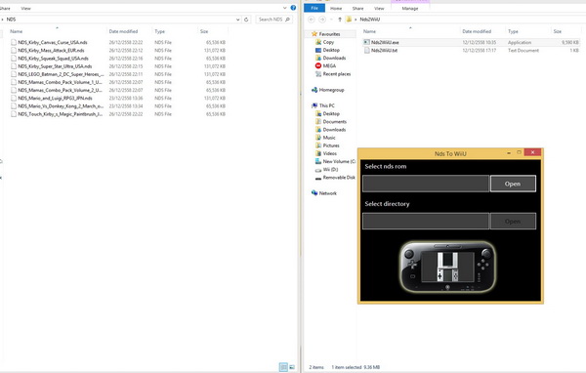Select NDS_Mamas_Combo_Pack_Volume_1 file
The image size is (586, 373).
pos(60,82)
